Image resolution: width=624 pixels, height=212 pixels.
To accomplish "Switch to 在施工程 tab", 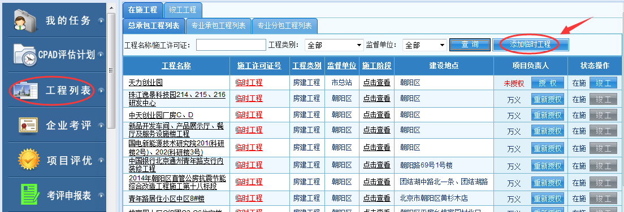I will pyautogui.click(x=142, y=10).
